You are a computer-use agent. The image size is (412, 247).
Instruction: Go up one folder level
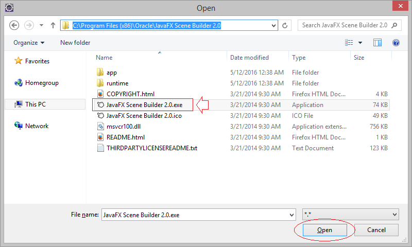(x=53, y=25)
